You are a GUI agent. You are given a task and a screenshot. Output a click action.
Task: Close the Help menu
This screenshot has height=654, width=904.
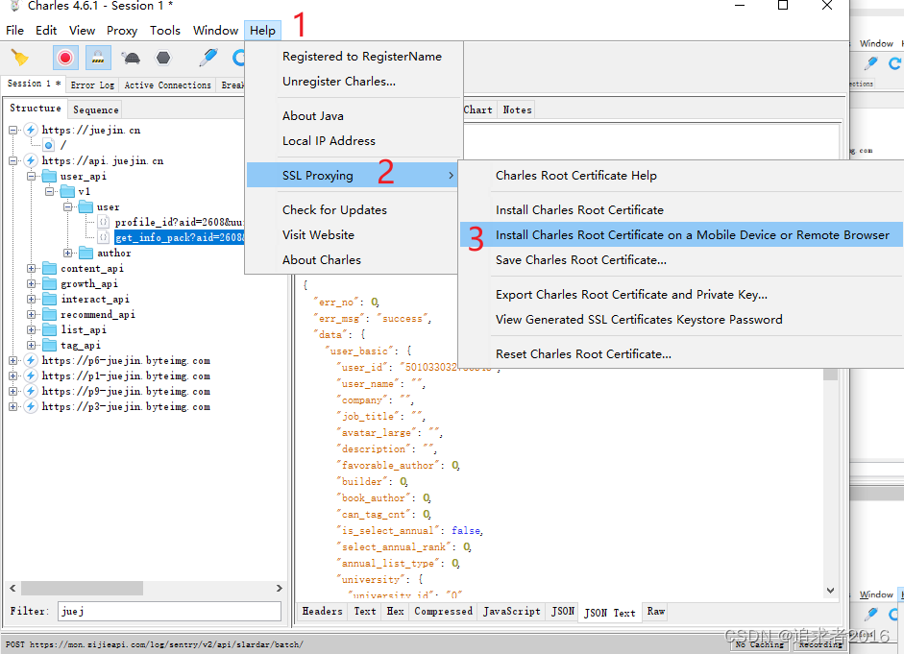pos(262,31)
